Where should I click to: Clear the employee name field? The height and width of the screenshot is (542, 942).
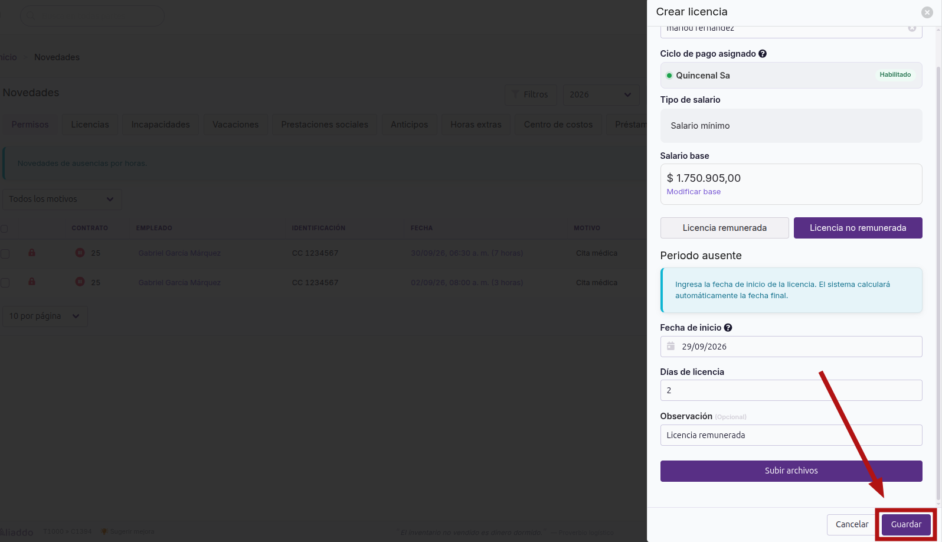912,28
